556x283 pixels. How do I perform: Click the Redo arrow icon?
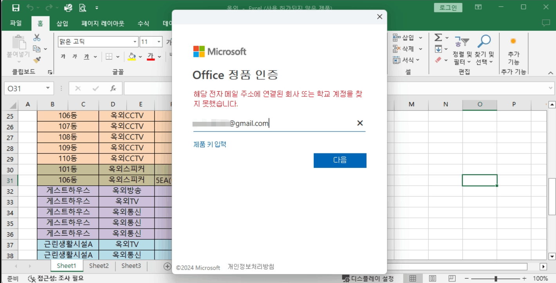pos(49,7)
